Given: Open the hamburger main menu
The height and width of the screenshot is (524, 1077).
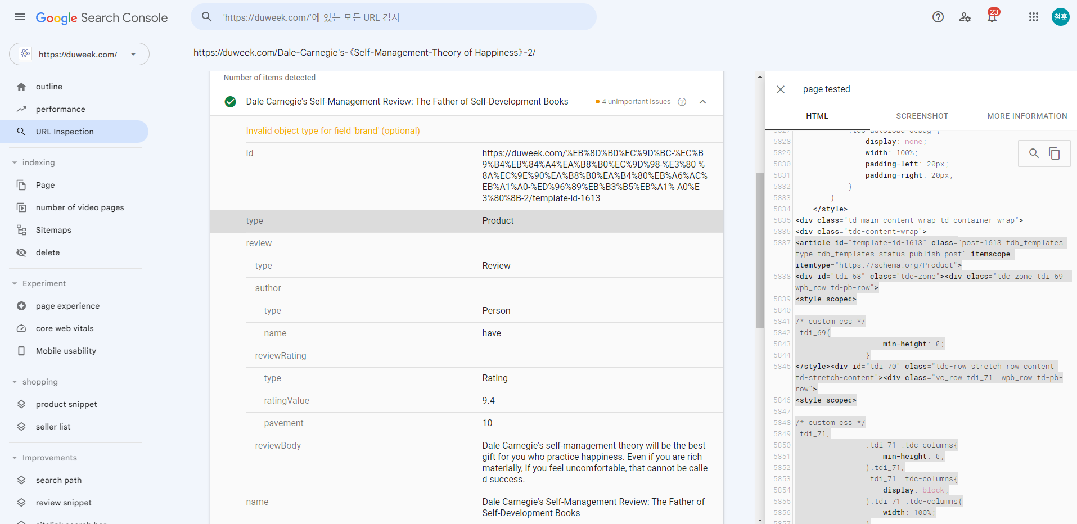Looking at the screenshot, I should [x=20, y=17].
